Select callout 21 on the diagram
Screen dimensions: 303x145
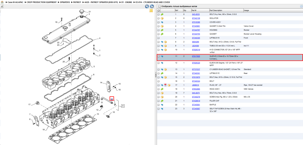point(90,12)
